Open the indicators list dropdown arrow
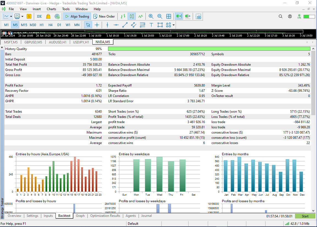 click(x=22, y=16)
